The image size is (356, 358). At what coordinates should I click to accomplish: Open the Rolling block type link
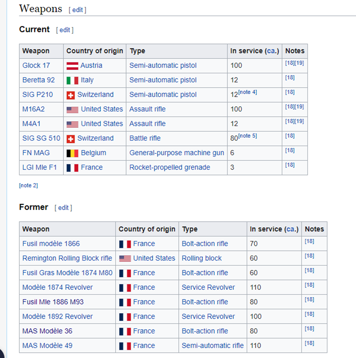pos(202,258)
